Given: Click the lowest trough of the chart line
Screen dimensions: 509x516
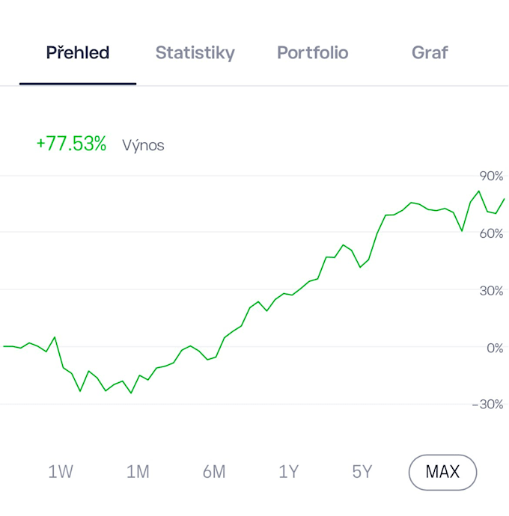Looking at the screenshot, I should [131, 393].
